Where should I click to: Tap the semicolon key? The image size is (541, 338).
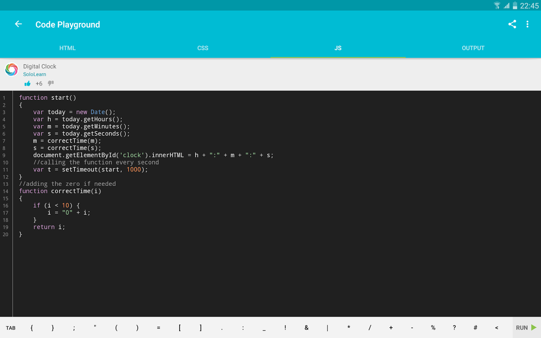(74, 328)
